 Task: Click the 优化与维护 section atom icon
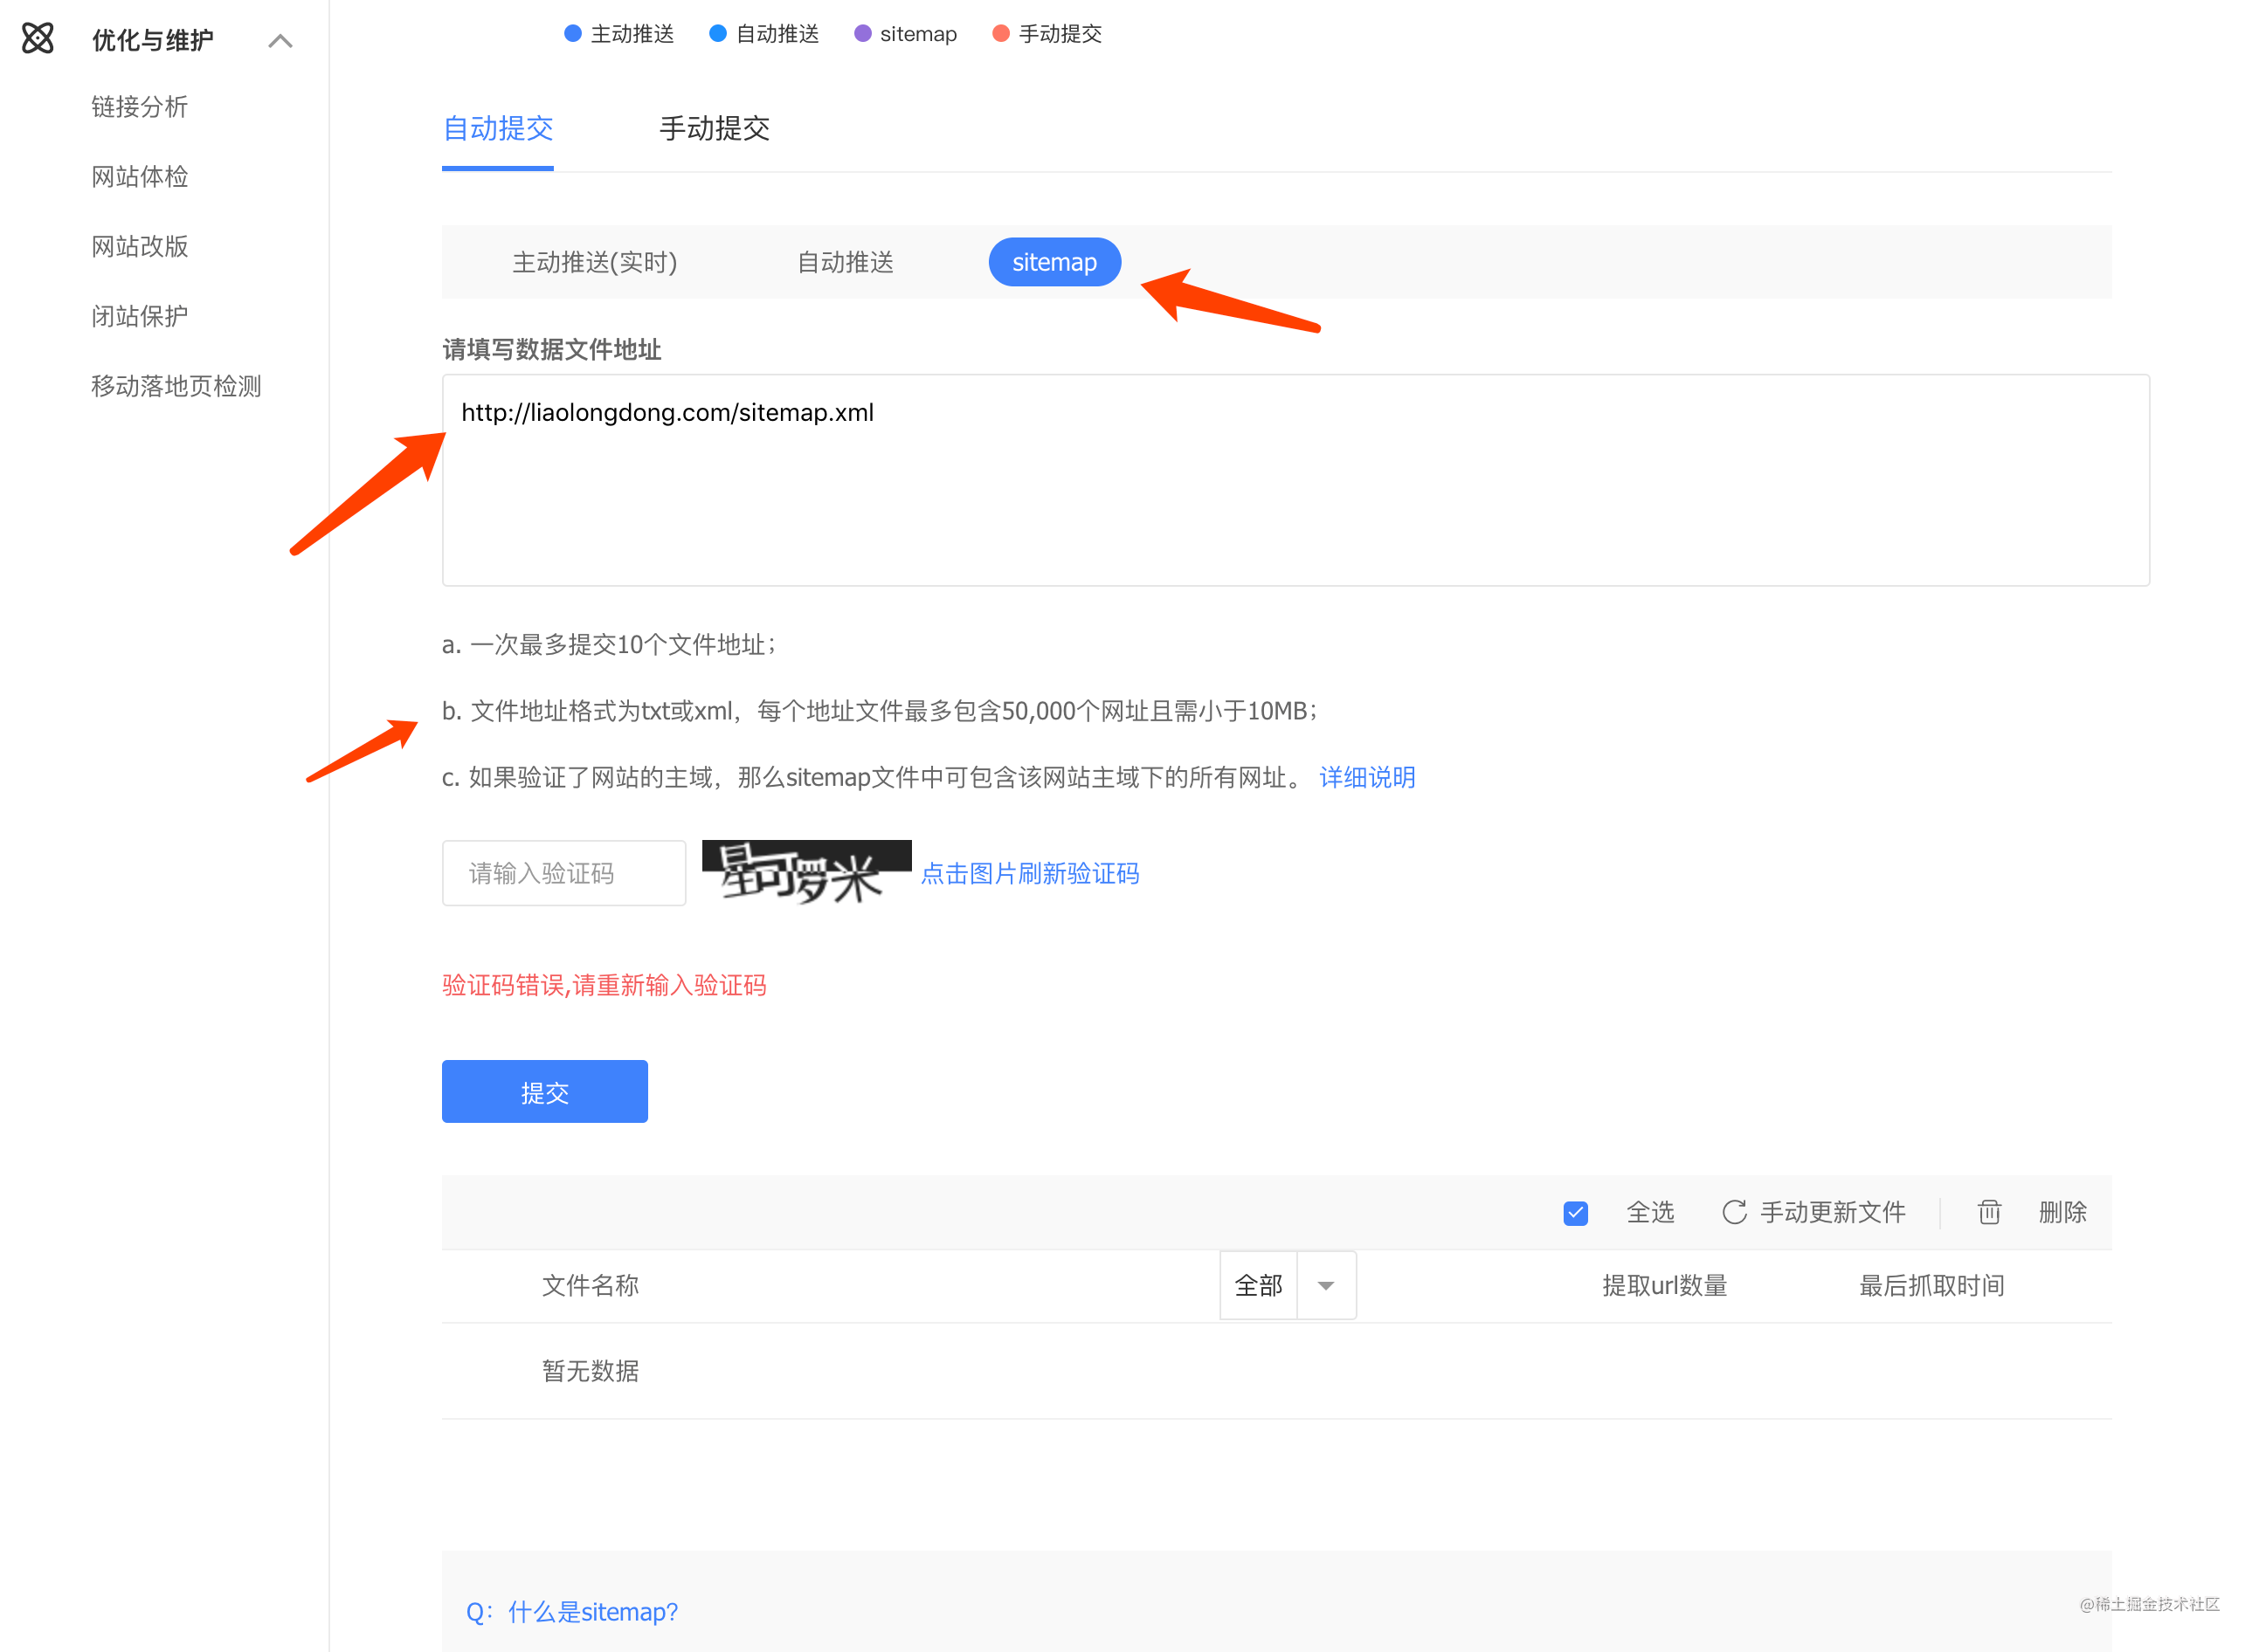tap(38, 39)
